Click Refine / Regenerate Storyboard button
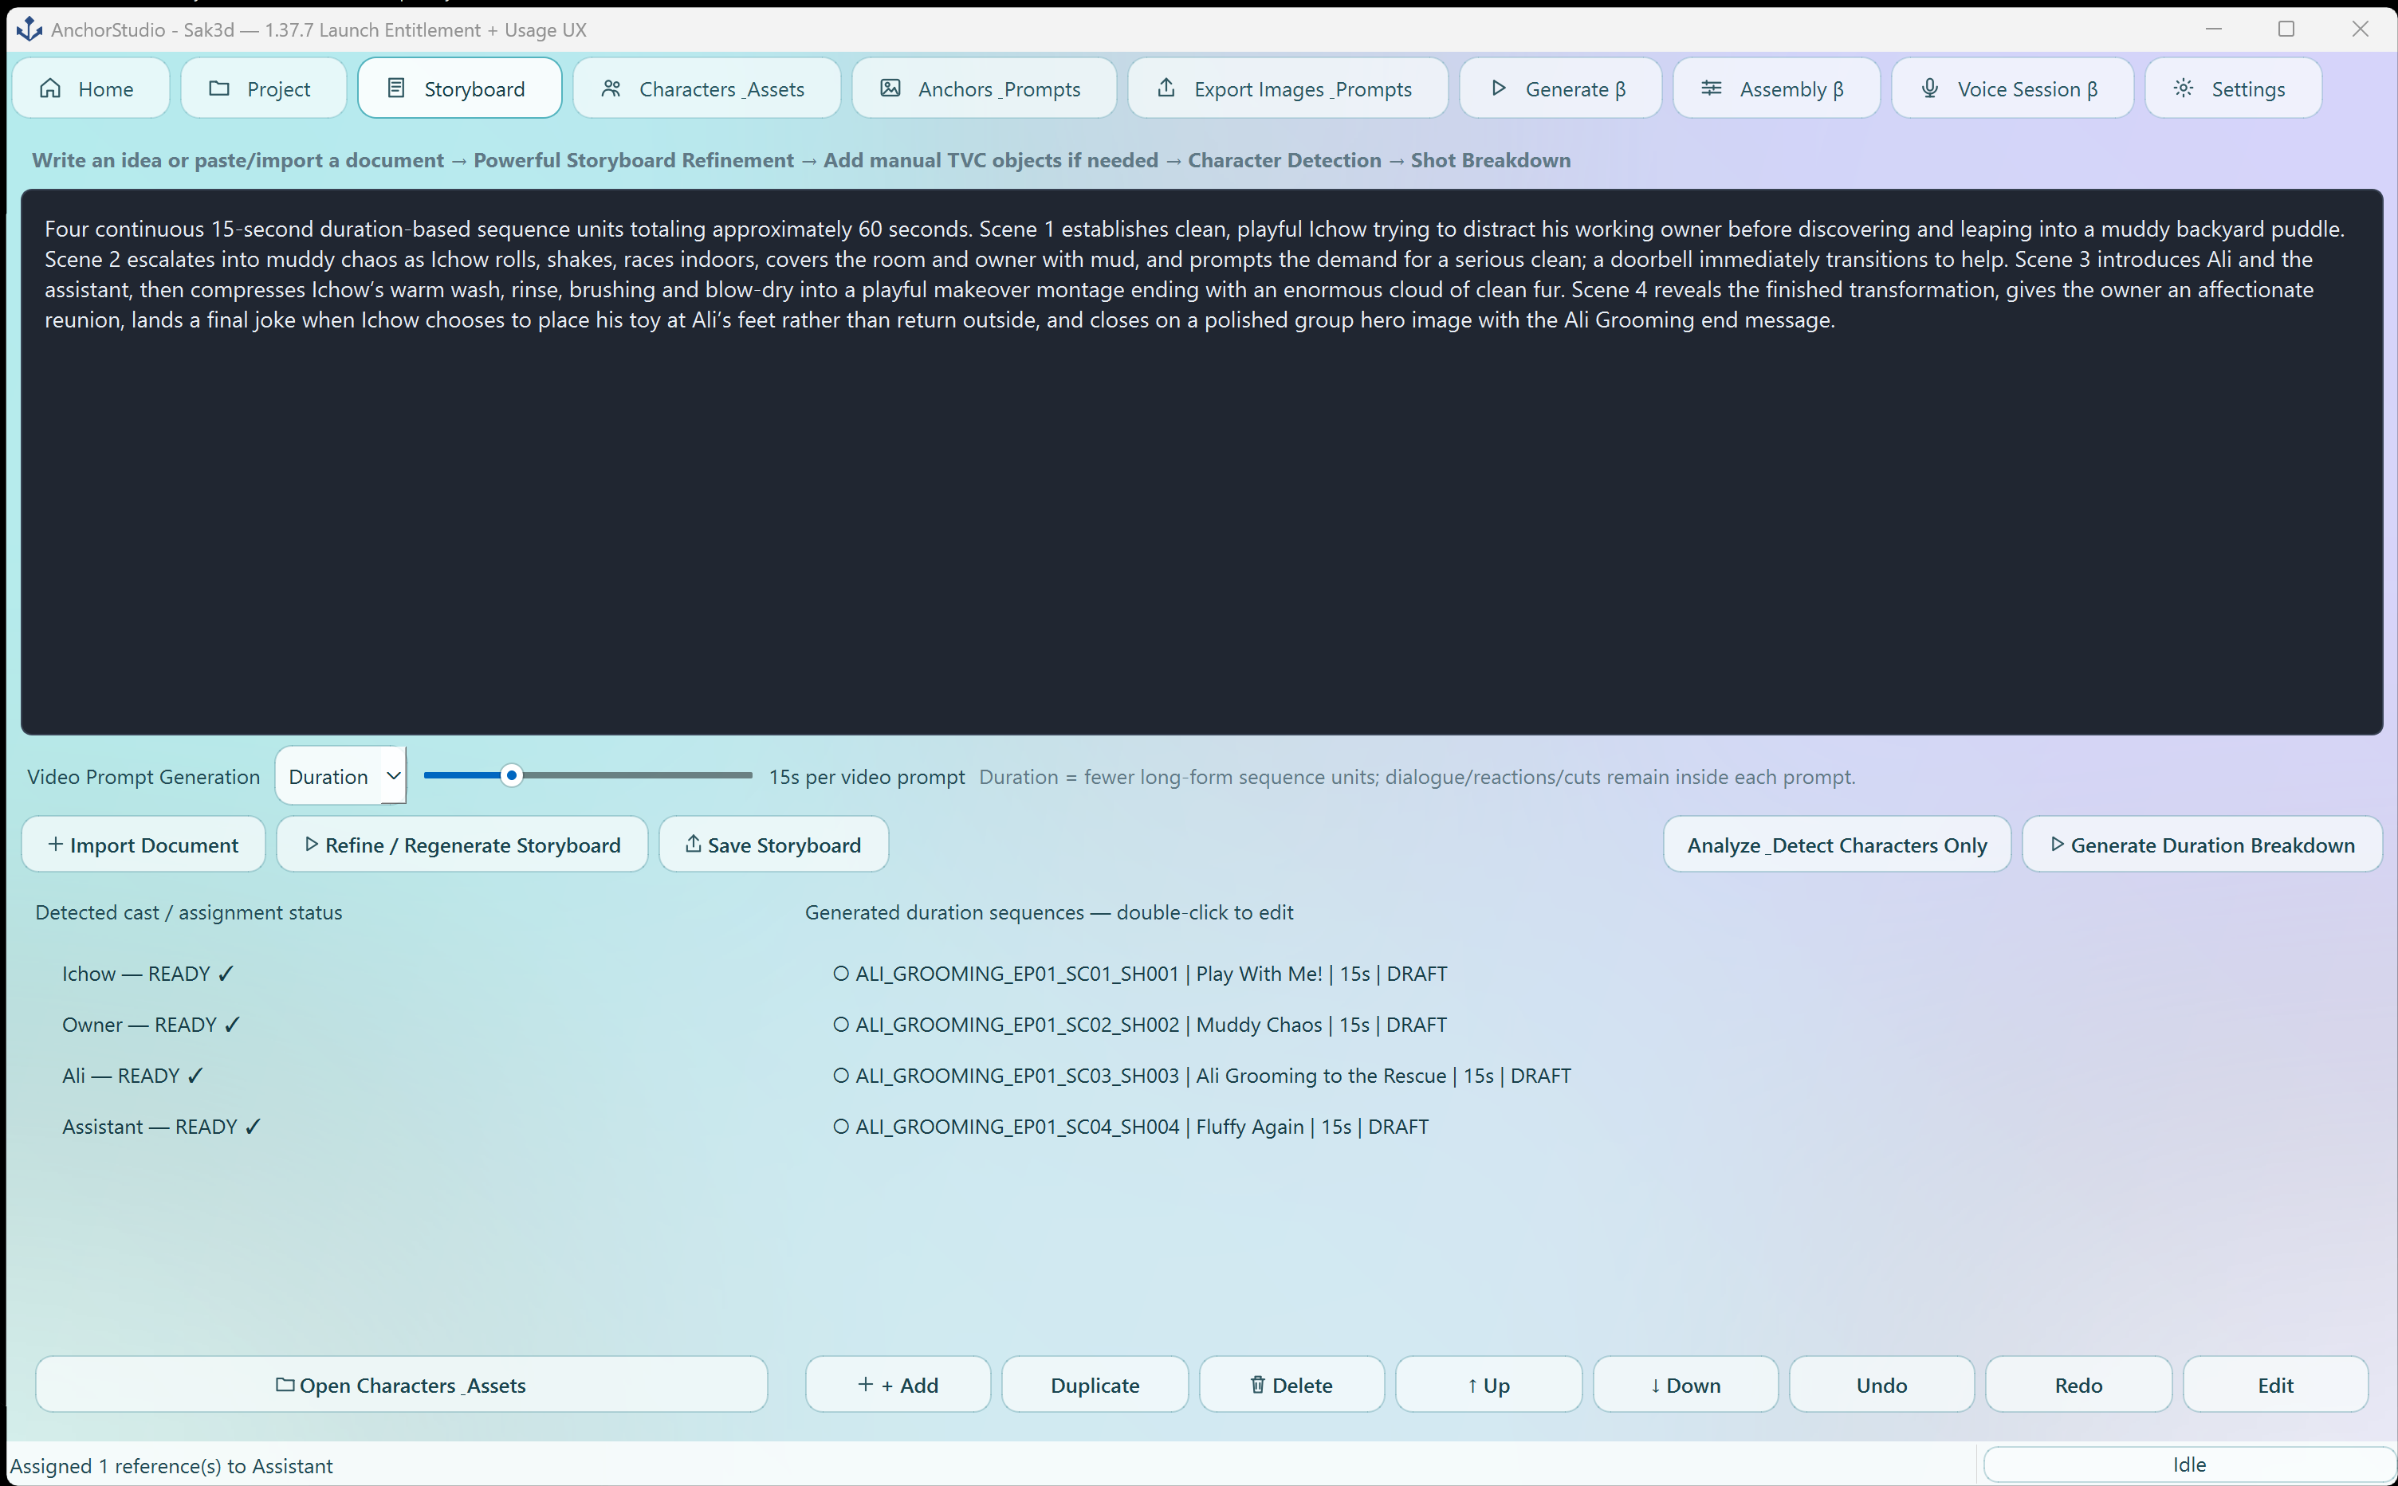The width and height of the screenshot is (2398, 1486). (462, 845)
